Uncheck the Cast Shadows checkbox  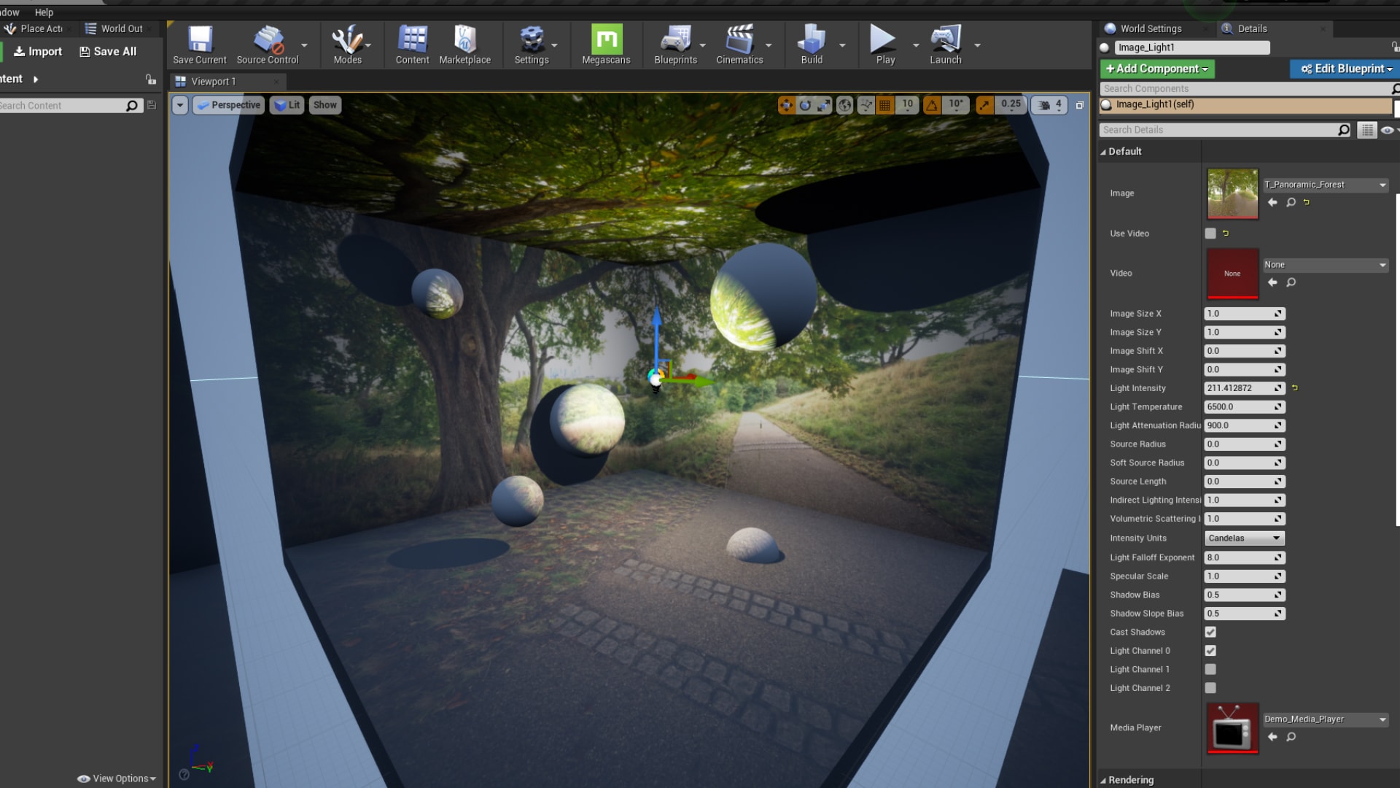pyautogui.click(x=1210, y=632)
